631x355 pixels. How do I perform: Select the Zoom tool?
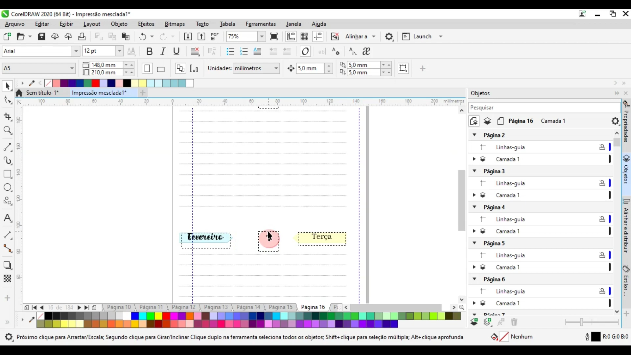point(8,130)
